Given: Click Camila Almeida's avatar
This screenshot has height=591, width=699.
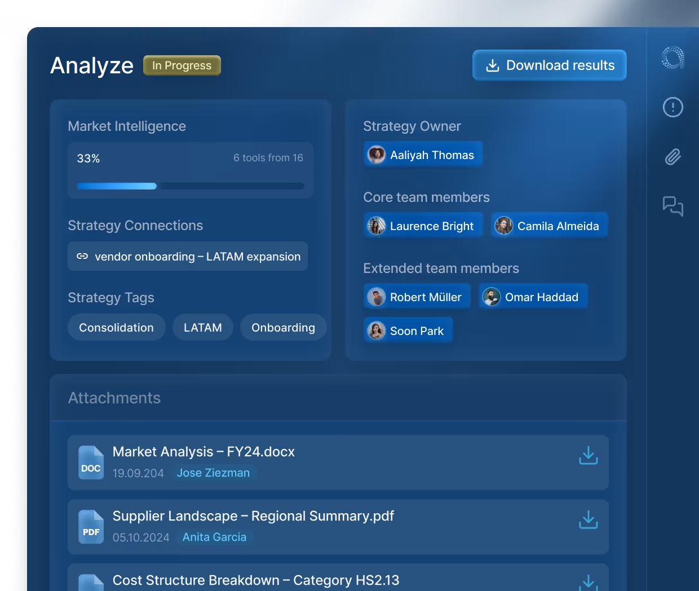Looking at the screenshot, I should point(503,226).
